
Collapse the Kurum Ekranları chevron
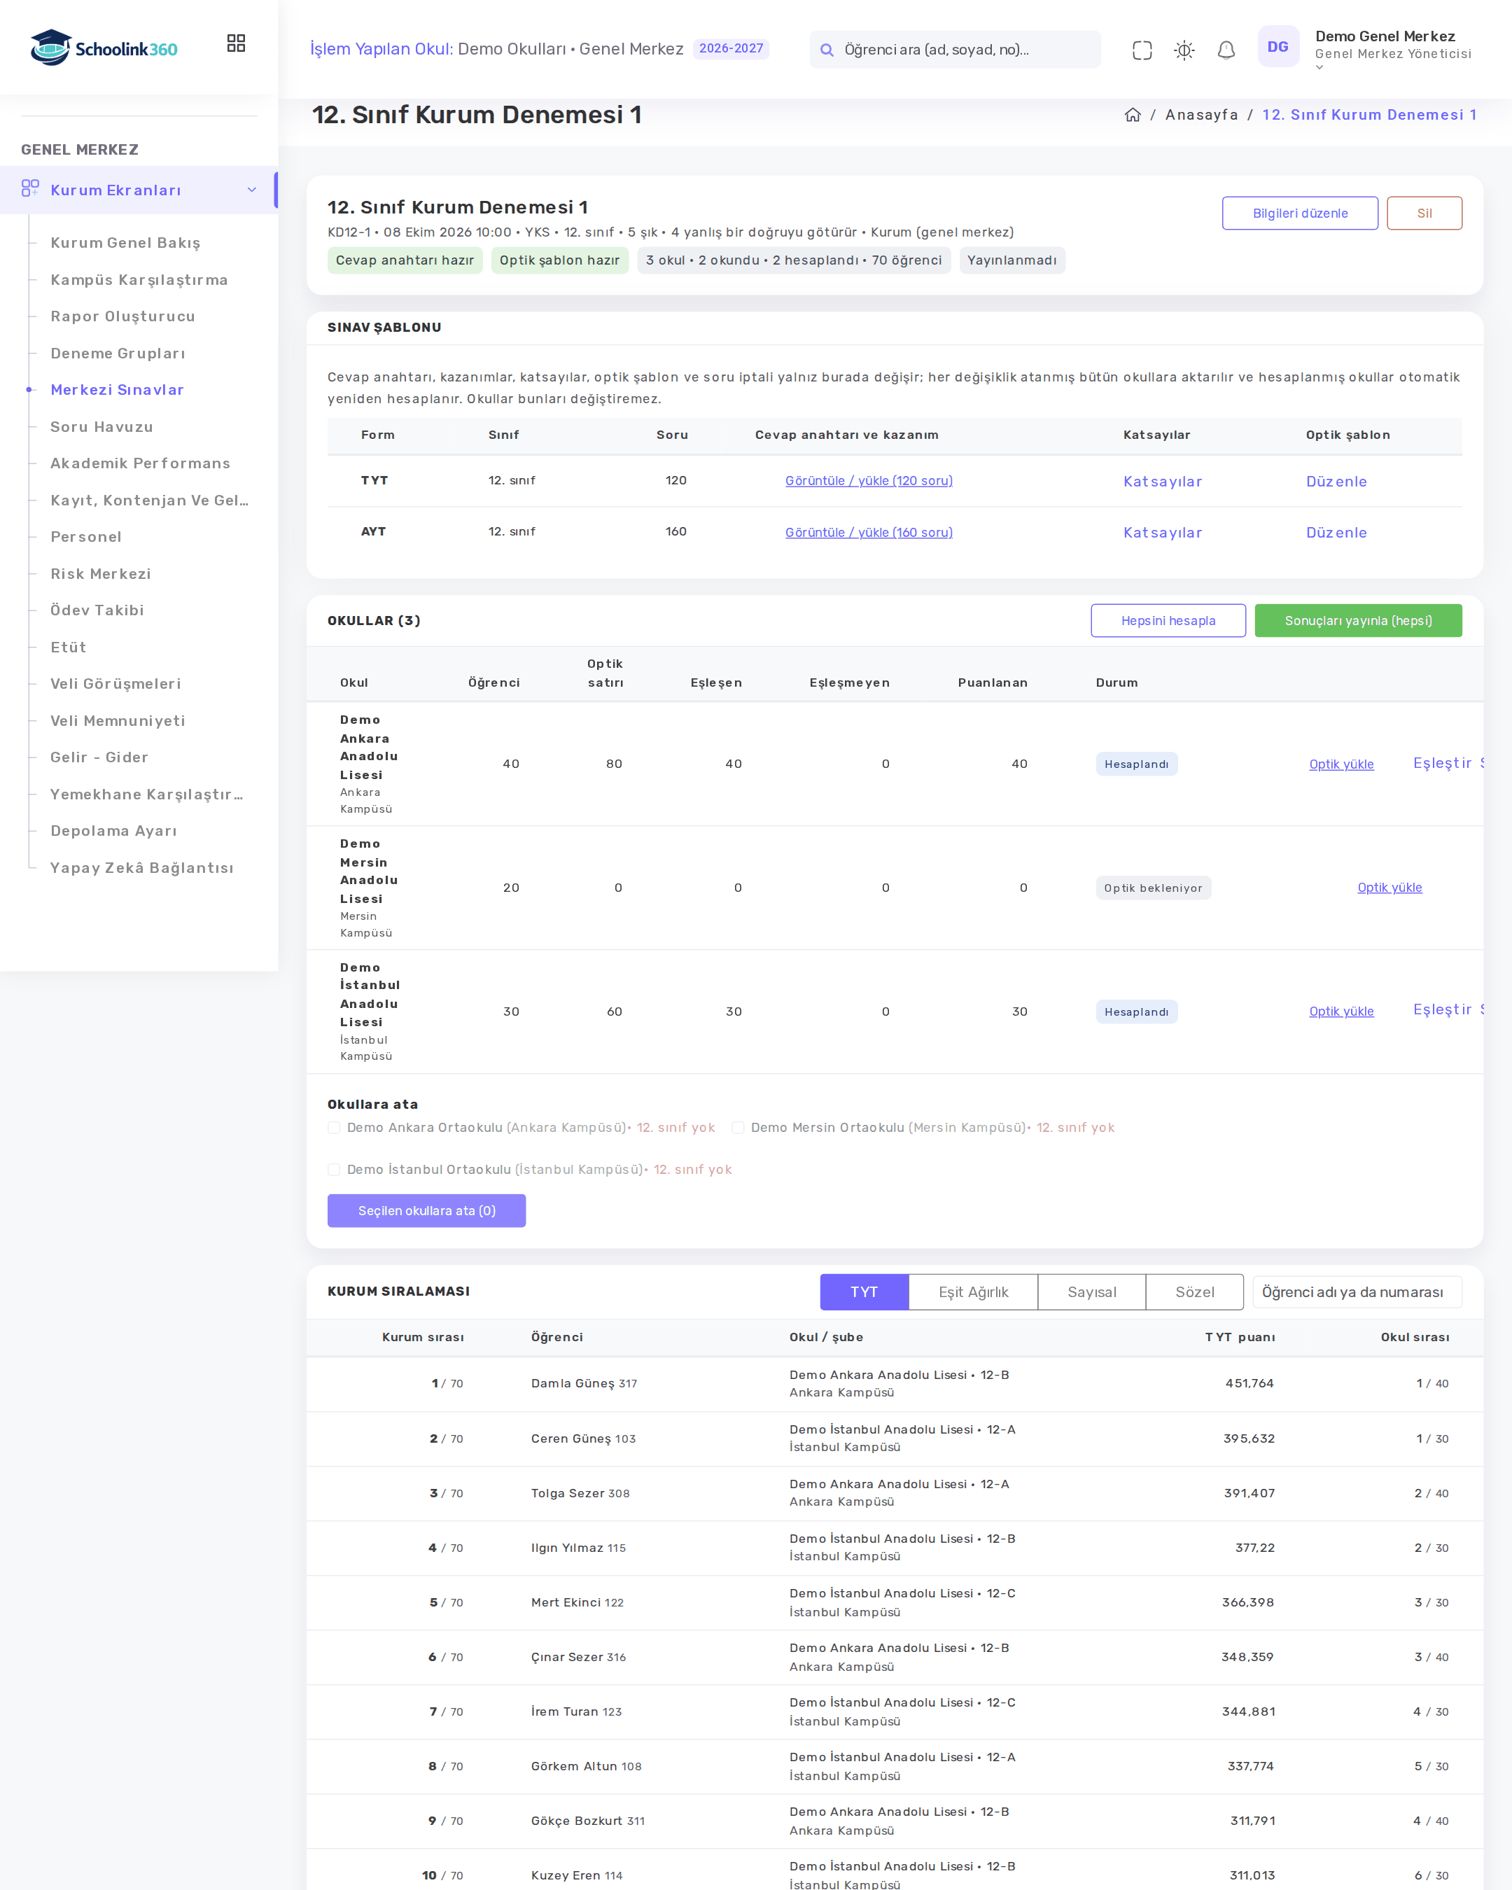(251, 190)
